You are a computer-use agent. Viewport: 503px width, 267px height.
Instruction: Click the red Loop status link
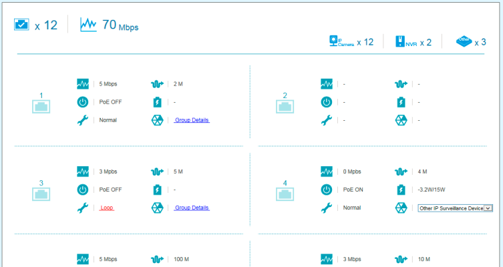click(x=107, y=208)
